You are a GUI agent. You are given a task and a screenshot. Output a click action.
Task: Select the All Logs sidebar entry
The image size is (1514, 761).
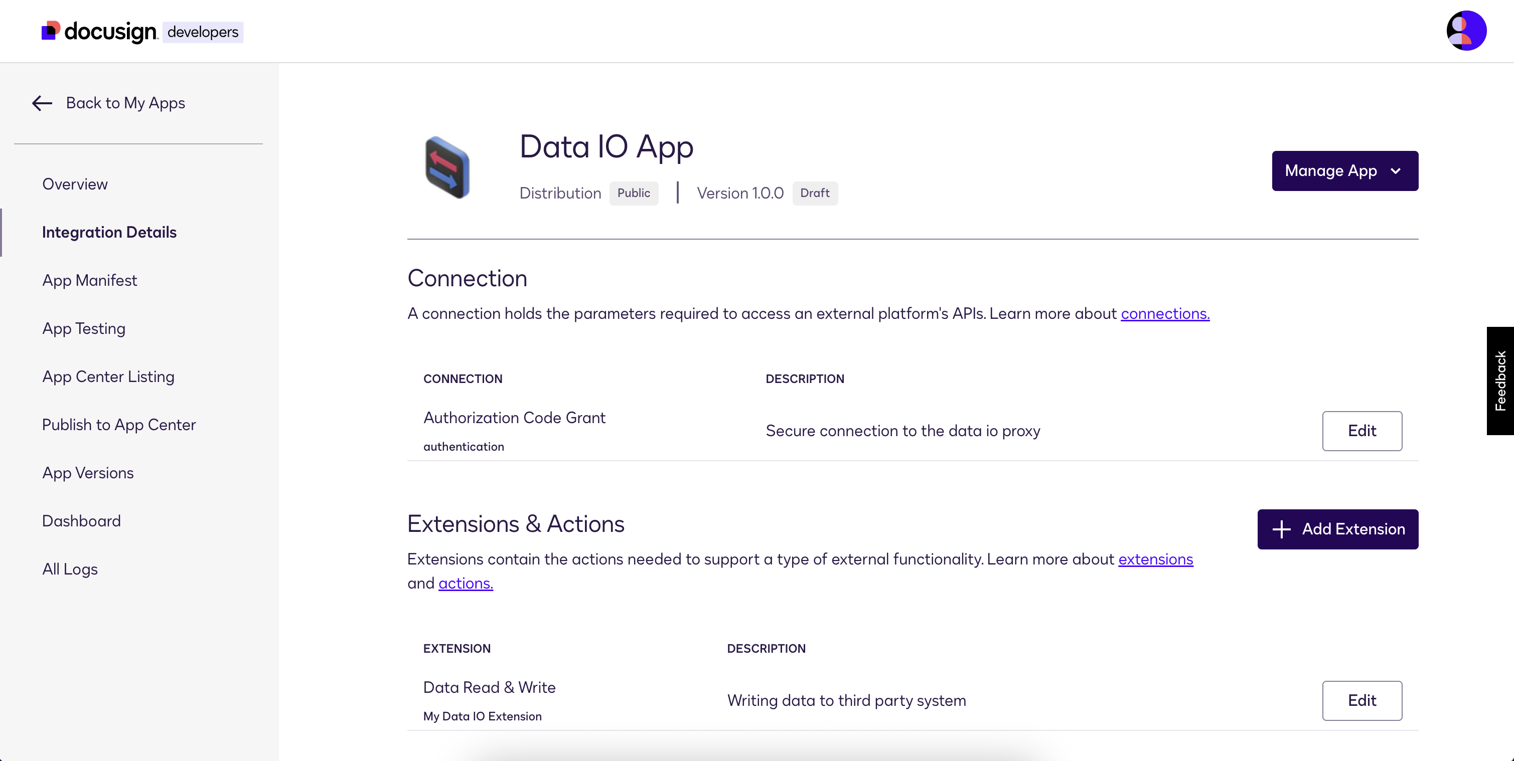point(70,568)
